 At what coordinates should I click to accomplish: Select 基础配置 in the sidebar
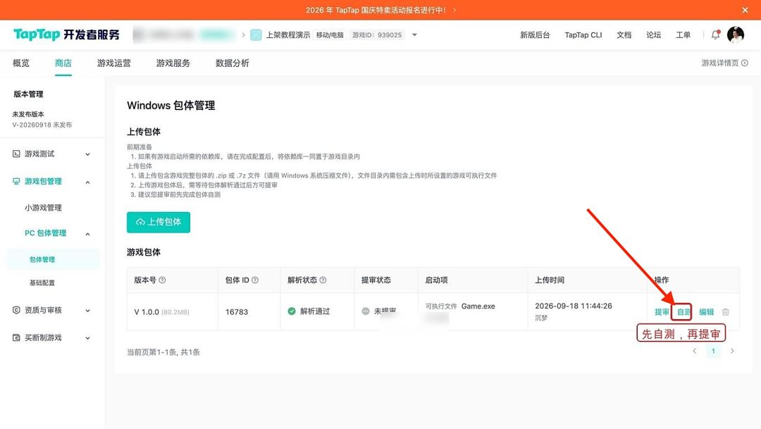pyautogui.click(x=42, y=282)
